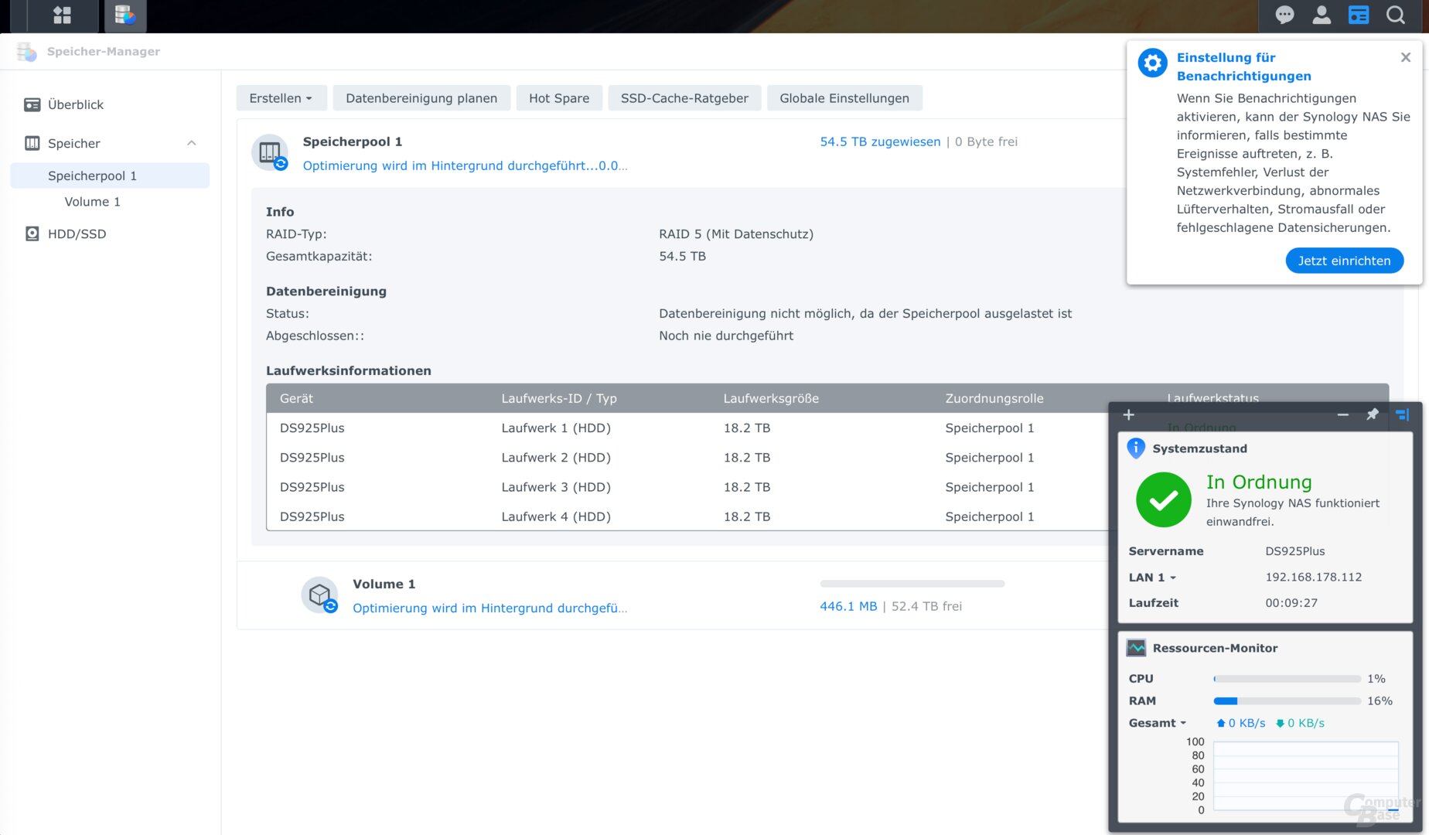Add a widget with the plus icon

click(1128, 415)
